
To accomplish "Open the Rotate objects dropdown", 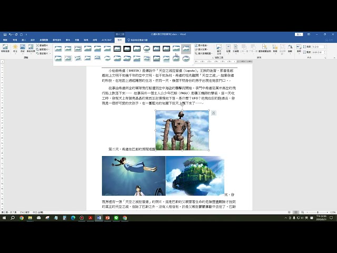I will [x=290, y=48].
